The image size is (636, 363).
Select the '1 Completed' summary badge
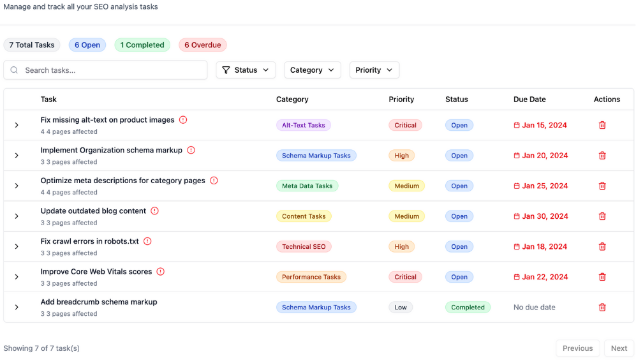(x=142, y=45)
